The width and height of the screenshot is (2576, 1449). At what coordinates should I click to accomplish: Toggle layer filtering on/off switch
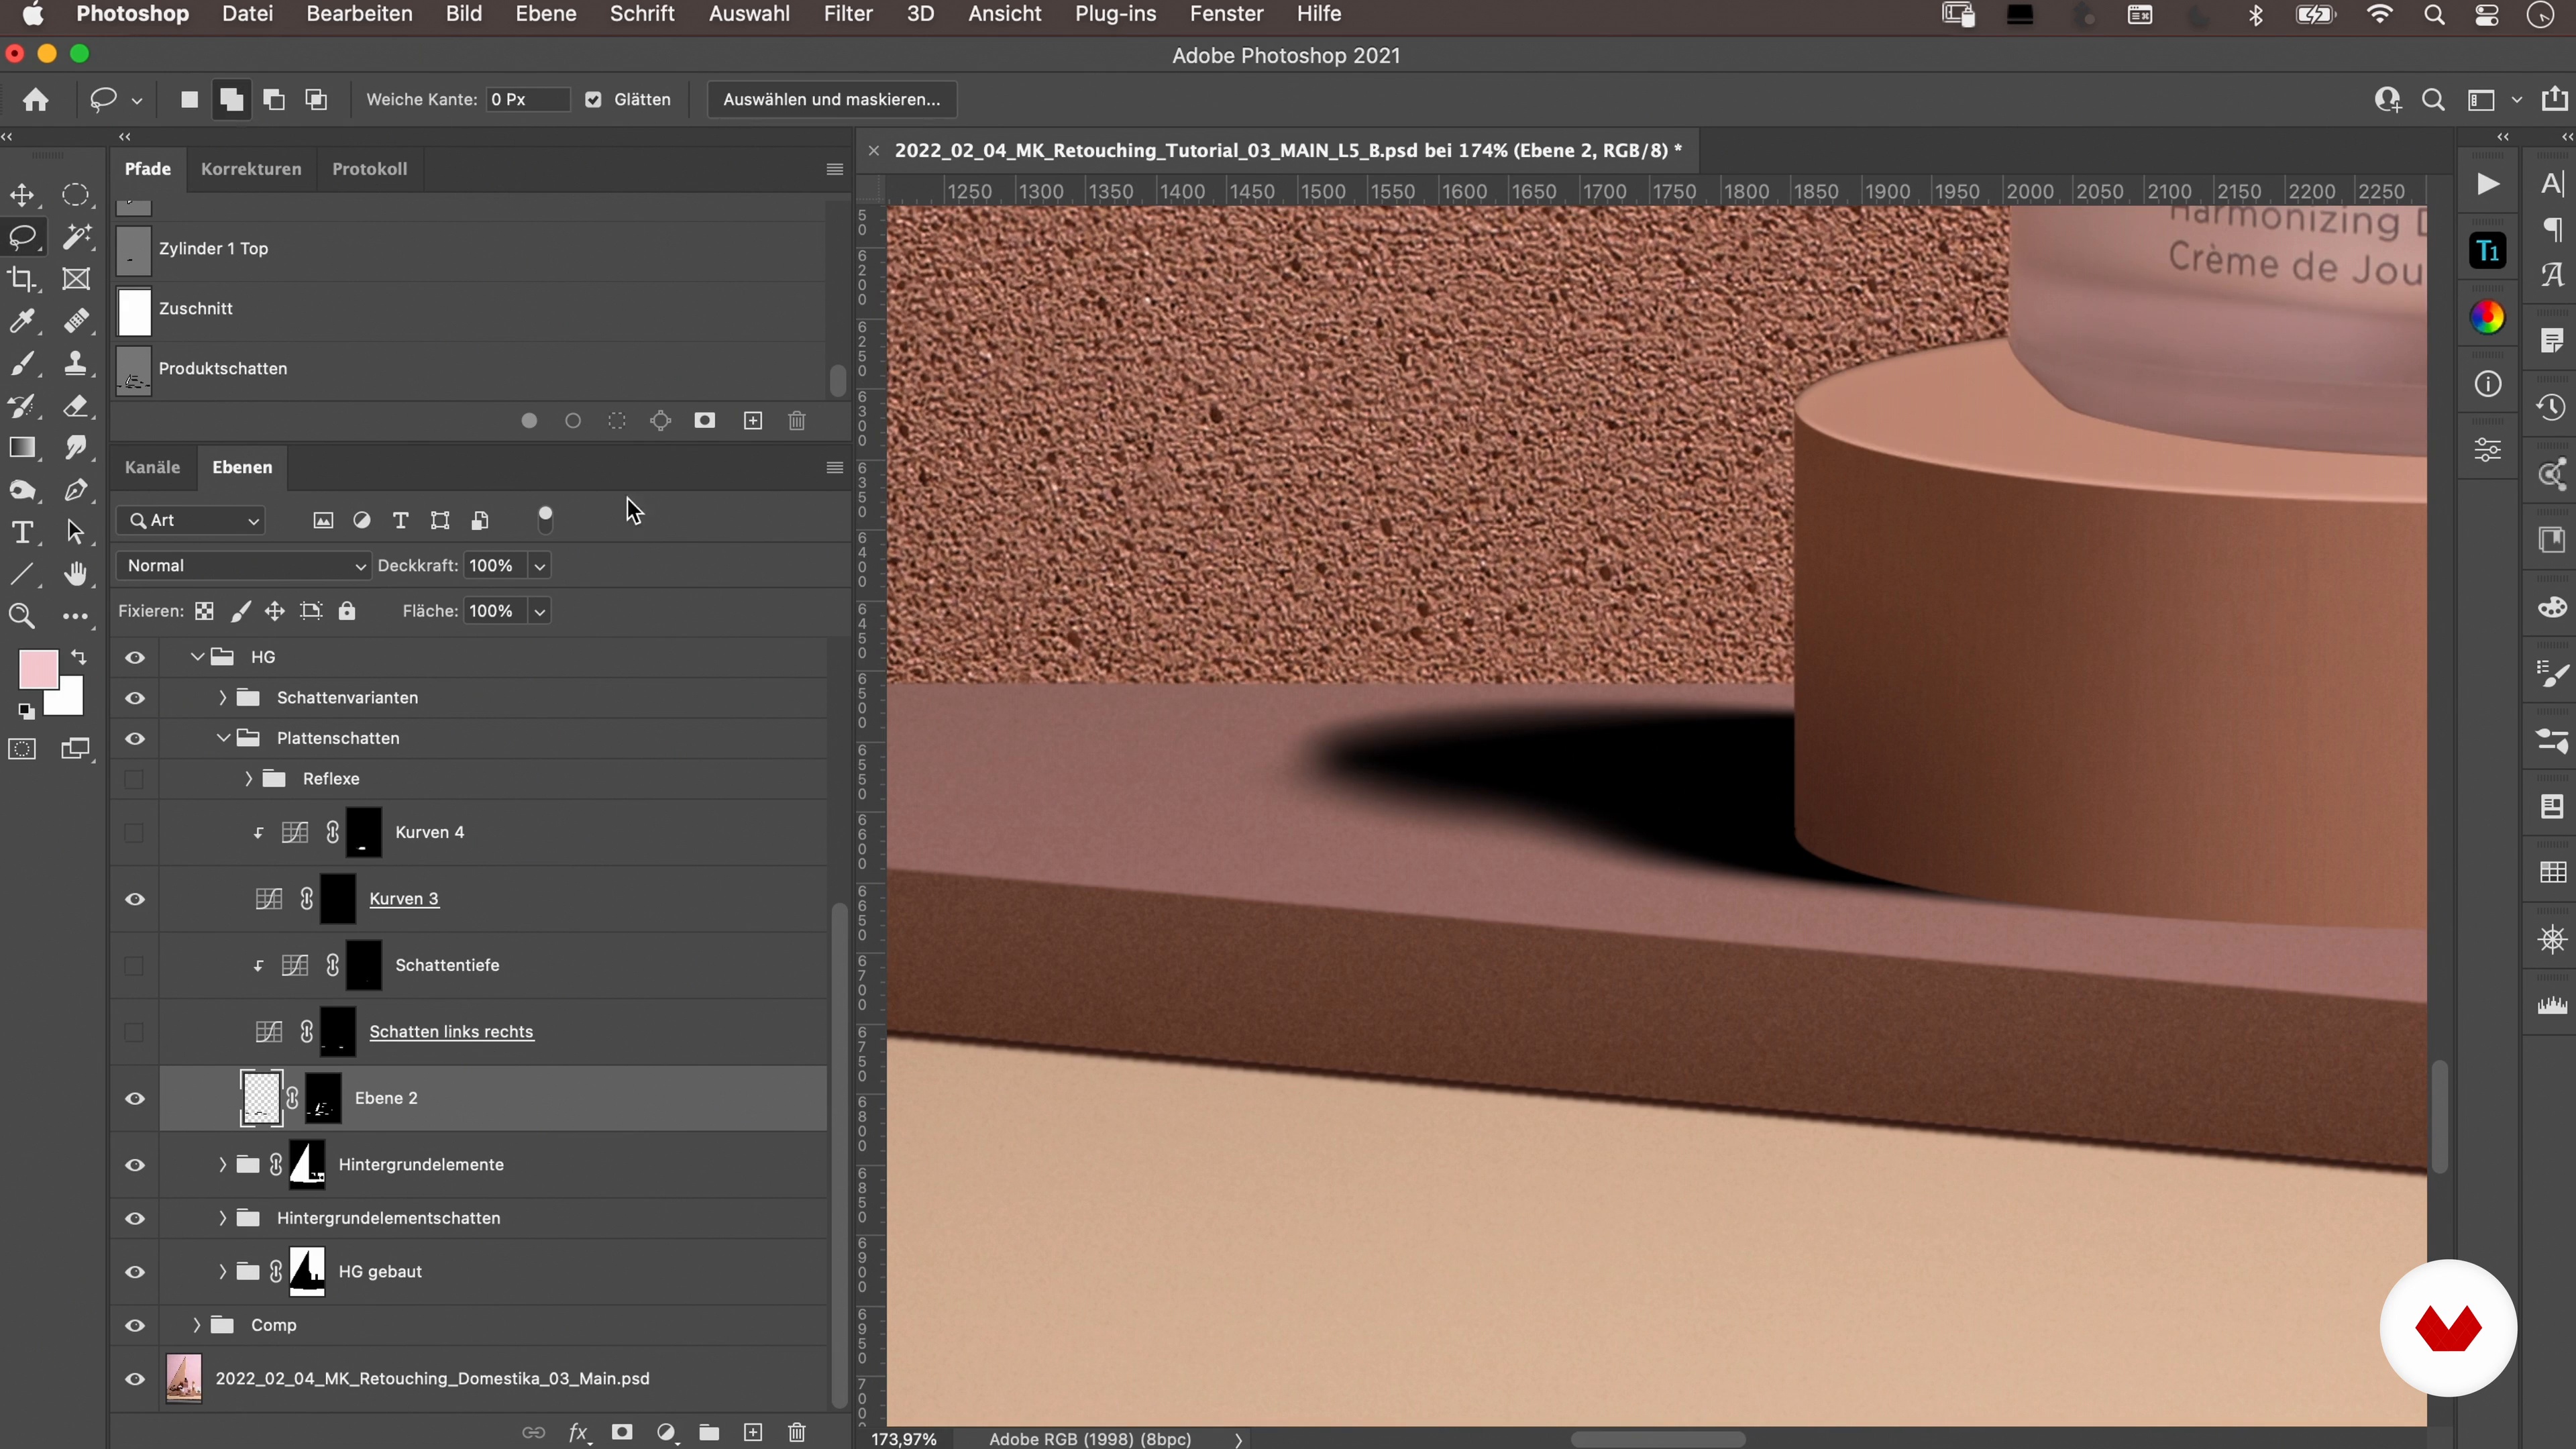click(x=545, y=519)
